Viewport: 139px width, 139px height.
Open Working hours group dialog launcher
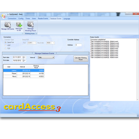click(x=36, y=33)
